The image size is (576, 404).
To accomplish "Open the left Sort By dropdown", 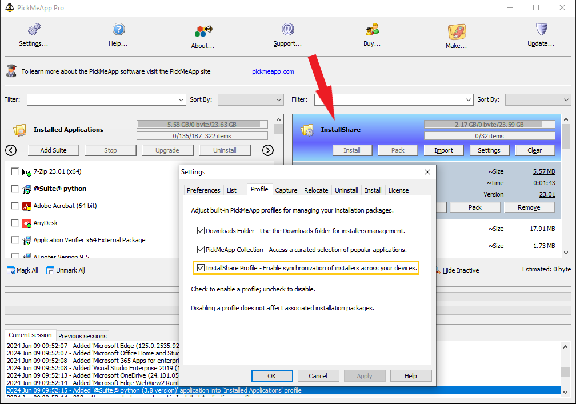I will pos(279,99).
